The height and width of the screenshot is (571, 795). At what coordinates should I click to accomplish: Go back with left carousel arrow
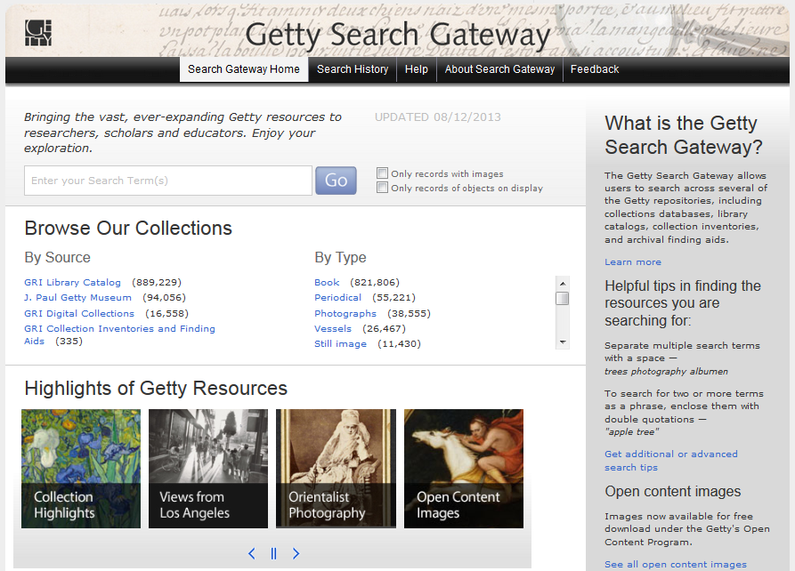point(251,553)
